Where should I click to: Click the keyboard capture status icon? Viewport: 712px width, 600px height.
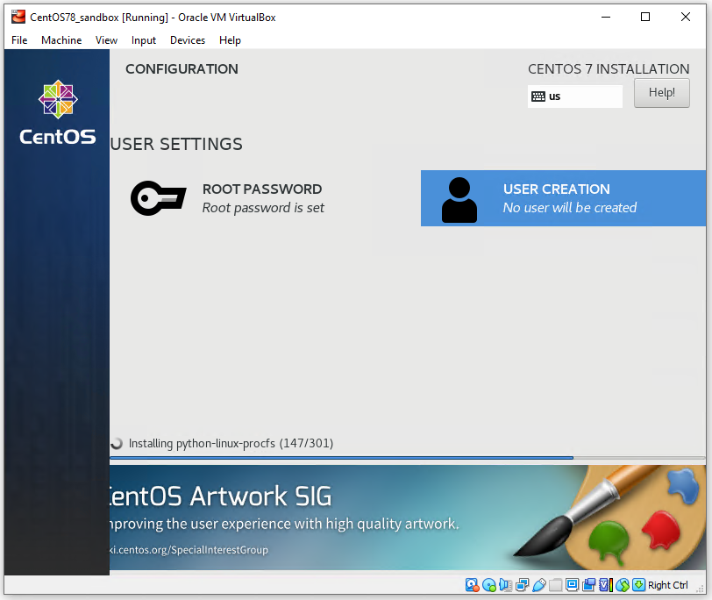click(638, 585)
